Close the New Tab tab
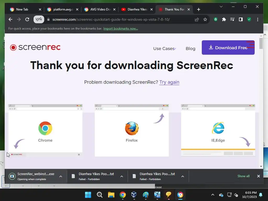 (x=40, y=9)
